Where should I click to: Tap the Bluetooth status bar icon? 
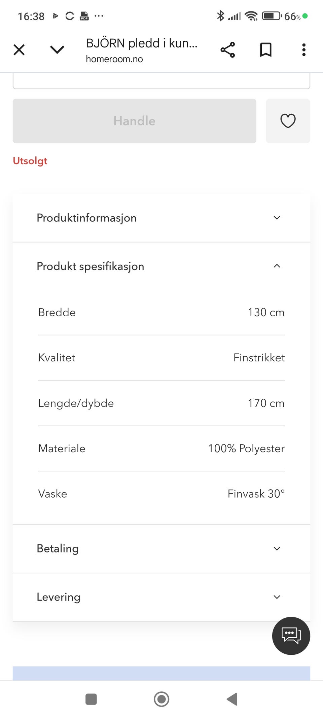220,16
